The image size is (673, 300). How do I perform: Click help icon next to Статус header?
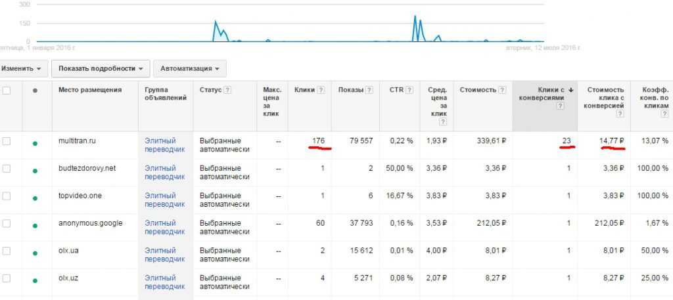point(227,91)
